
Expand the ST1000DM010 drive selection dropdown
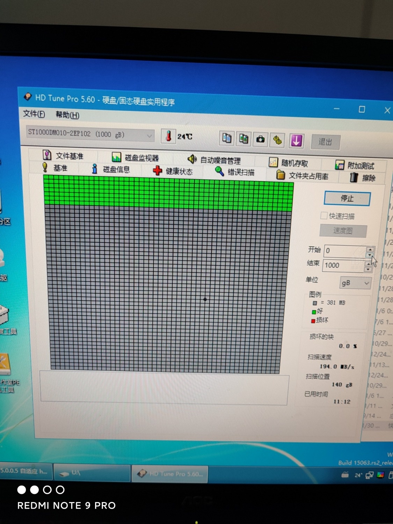click(90, 134)
